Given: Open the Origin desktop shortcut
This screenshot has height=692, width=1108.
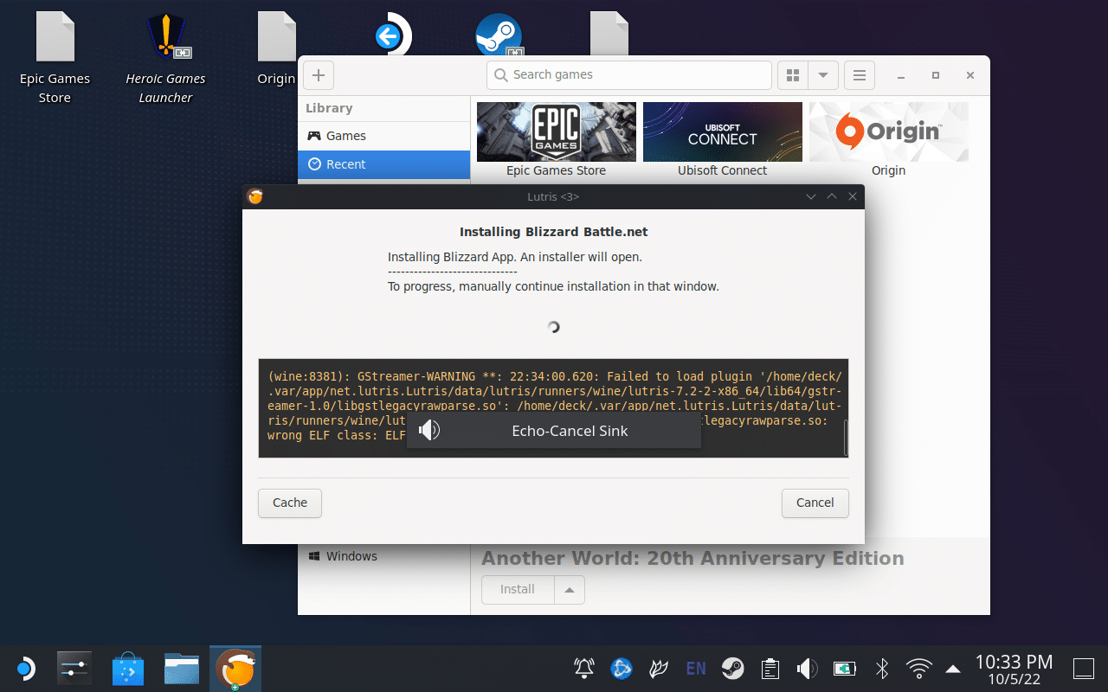Looking at the screenshot, I should coord(276,48).
